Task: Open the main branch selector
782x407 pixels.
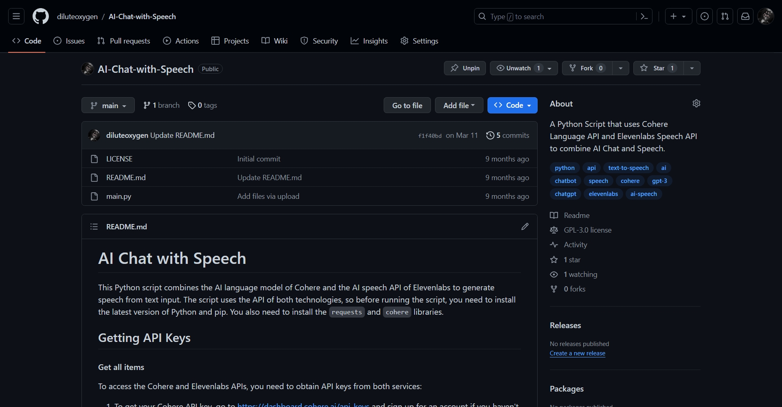Action: (108, 105)
